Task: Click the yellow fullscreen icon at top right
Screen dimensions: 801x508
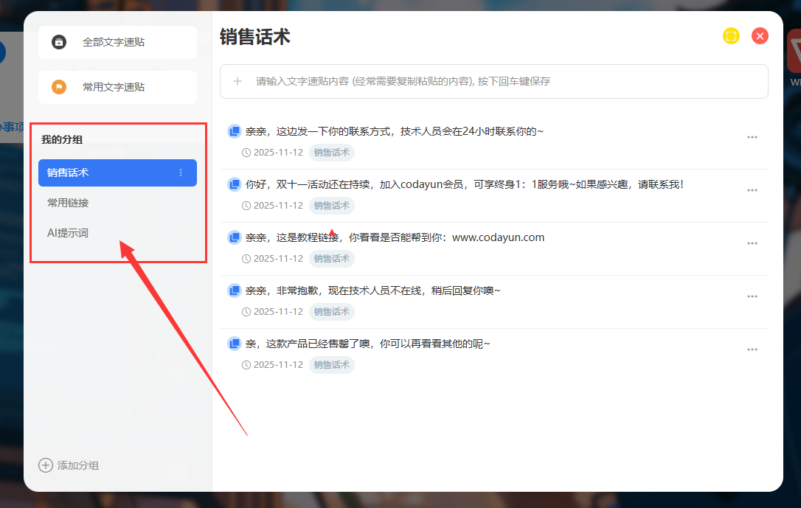Action: 731,36
